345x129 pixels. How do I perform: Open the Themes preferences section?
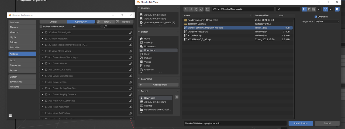[x=22, y=27]
